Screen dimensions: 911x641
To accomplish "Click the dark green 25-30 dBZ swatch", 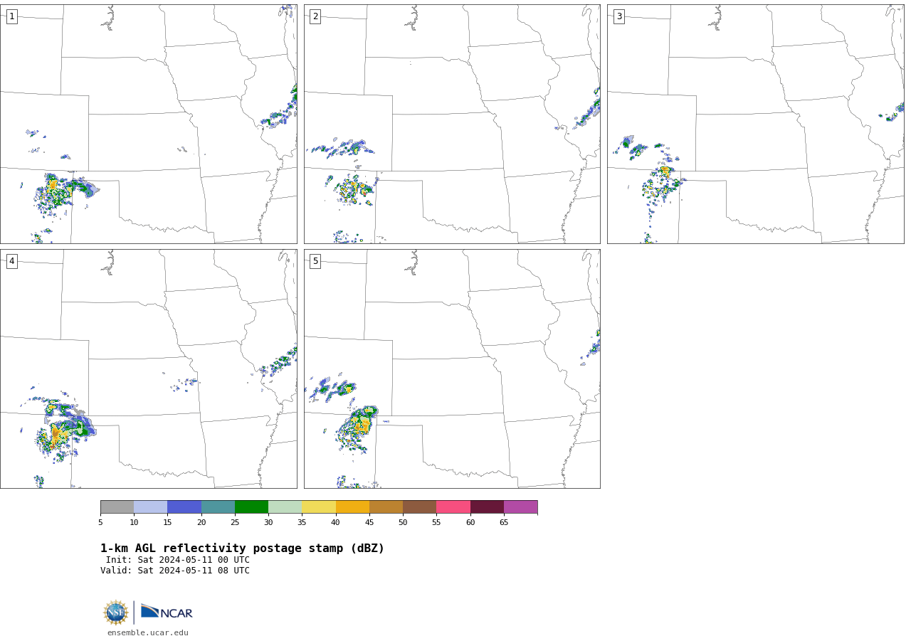I will tap(252, 507).
